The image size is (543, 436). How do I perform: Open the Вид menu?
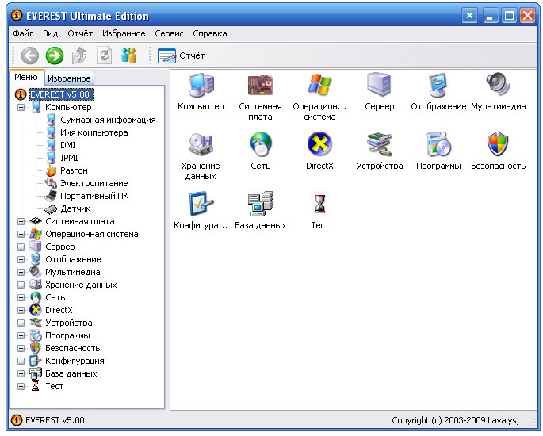coord(50,33)
